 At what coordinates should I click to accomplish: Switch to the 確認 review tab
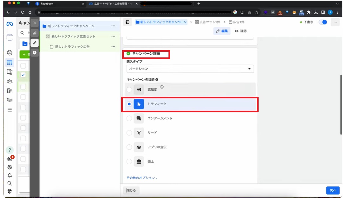click(x=241, y=31)
